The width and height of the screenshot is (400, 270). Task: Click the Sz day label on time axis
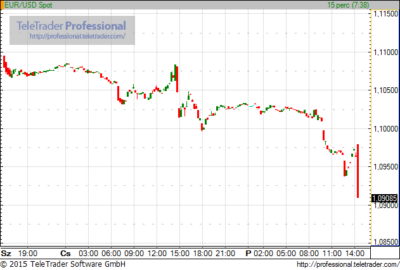6,254
